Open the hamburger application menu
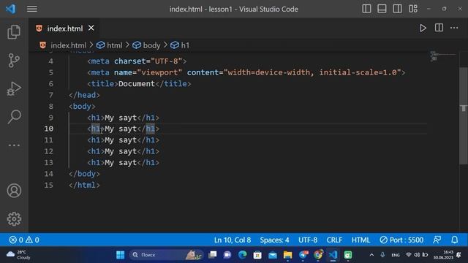Screen dimensions: 468x263 [32, 9]
